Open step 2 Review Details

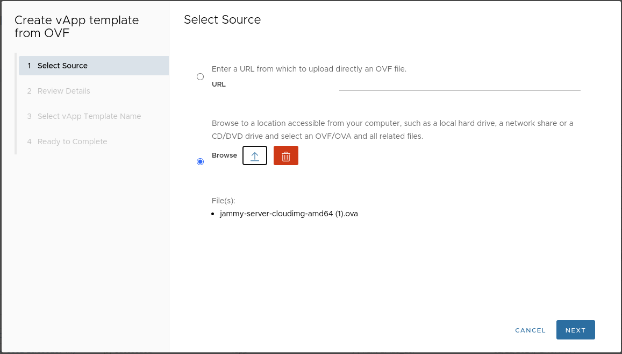click(x=63, y=91)
